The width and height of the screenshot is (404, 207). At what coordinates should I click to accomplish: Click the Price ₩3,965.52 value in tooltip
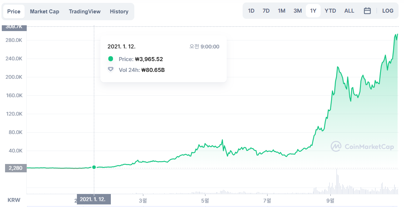pyautogui.click(x=149, y=59)
